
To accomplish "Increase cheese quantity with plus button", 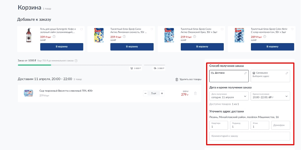I will click(x=162, y=93).
